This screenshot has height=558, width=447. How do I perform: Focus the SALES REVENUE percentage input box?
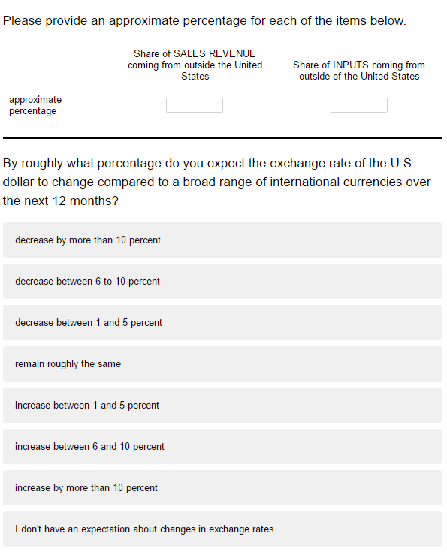[x=195, y=105]
